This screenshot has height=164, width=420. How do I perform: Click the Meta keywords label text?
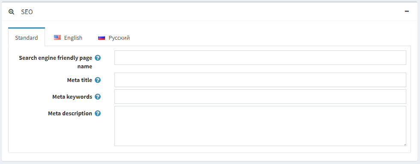click(72, 97)
